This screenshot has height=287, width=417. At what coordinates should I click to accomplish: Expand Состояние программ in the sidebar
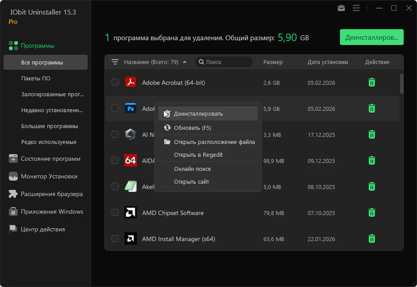pos(50,159)
